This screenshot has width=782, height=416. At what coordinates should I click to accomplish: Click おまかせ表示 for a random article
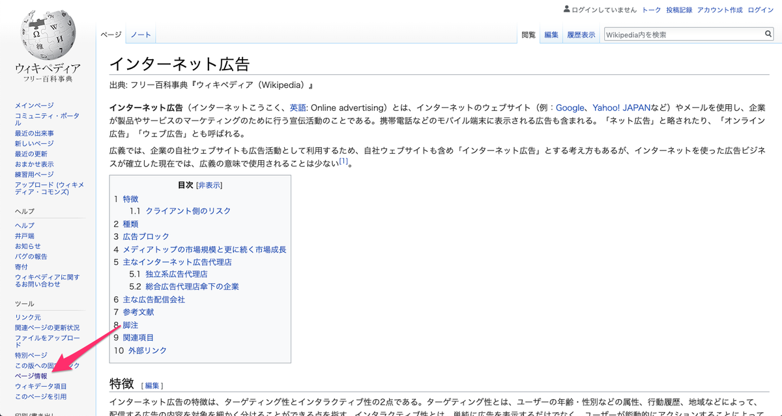[x=35, y=164]
